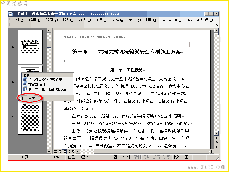Click thumbnail pane scroll down arrow
The image size is (229, 172).
[x=49, y=151]
